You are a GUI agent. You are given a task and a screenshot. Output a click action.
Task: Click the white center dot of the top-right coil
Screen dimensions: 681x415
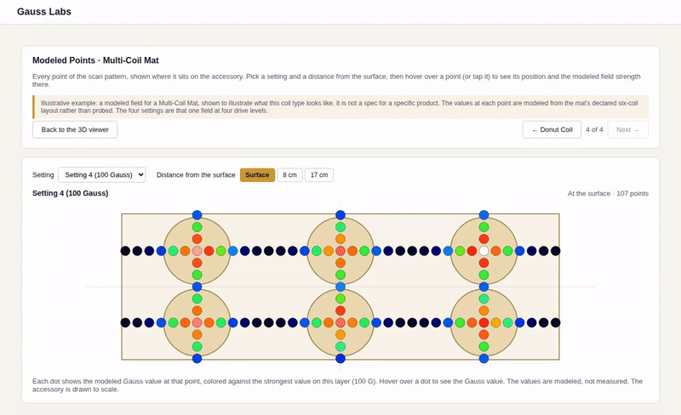click(484, 251)
